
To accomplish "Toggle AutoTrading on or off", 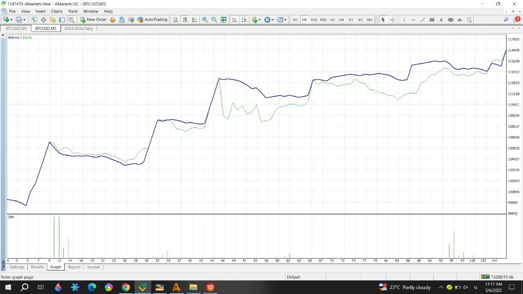I will coord(152,20).
